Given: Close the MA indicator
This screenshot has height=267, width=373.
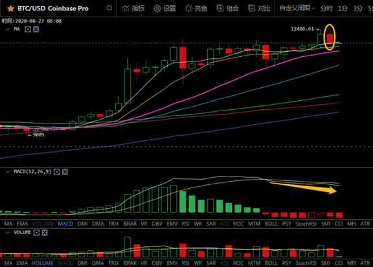Looking at the screenshot, I should tap(36, 29).
